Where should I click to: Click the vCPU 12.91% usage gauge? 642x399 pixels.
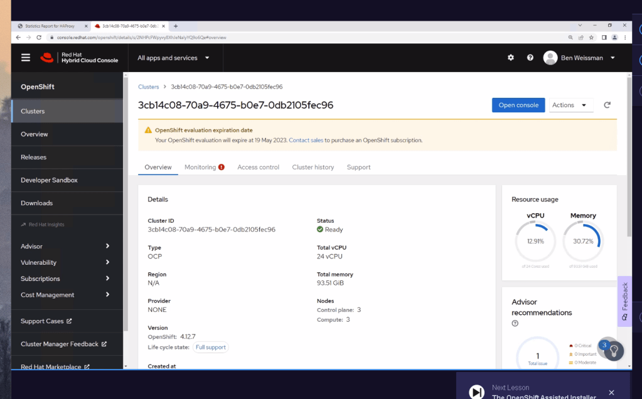tap(535, 241)
